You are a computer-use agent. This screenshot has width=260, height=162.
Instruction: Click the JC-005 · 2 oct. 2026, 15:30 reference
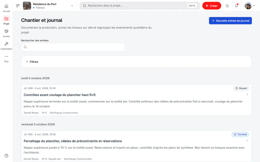40,134
